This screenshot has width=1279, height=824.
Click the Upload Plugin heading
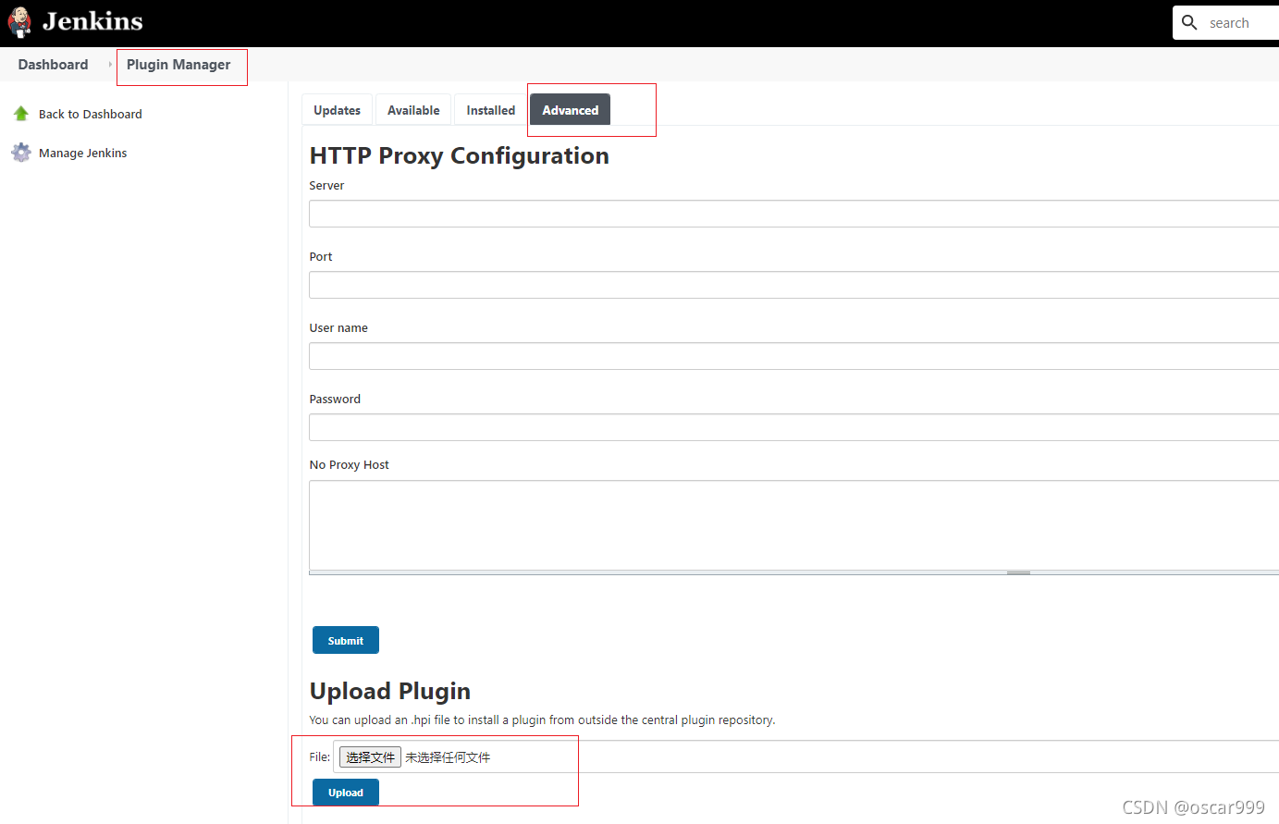390,691
